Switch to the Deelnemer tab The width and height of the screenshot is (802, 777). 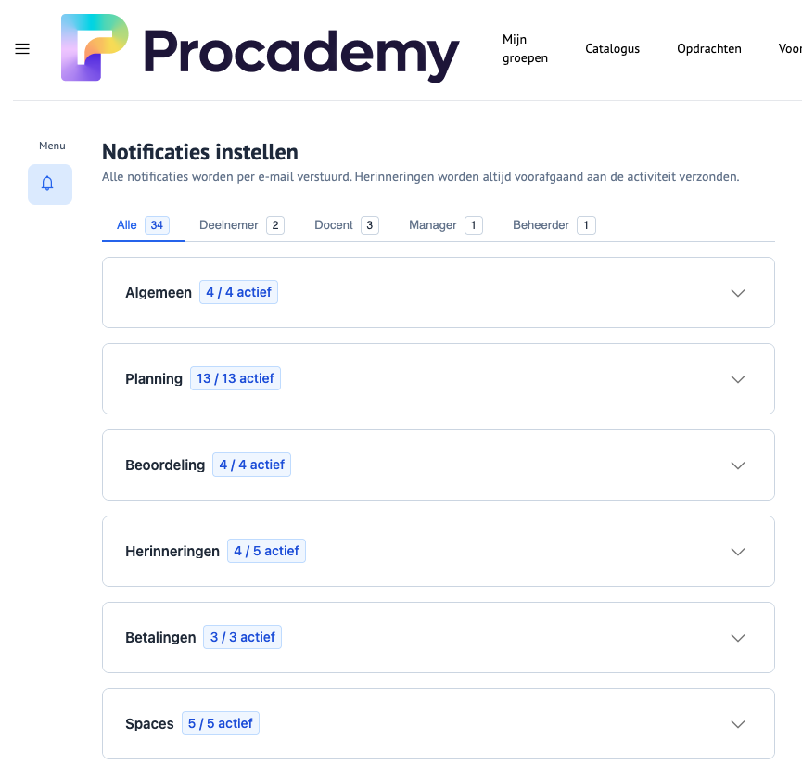tap(241, 225)
